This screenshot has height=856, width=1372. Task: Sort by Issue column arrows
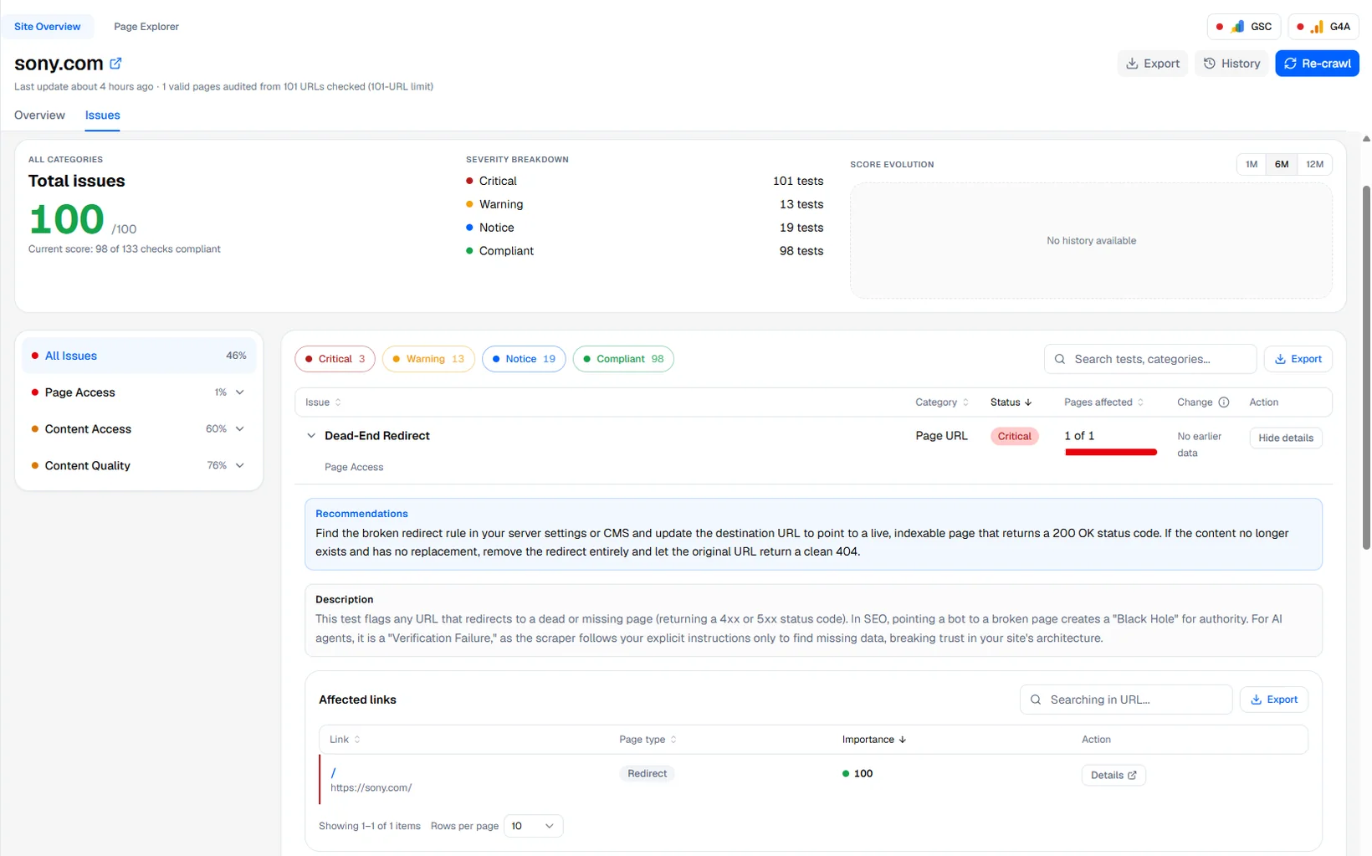pyautogui.click(x=338, y=402)
